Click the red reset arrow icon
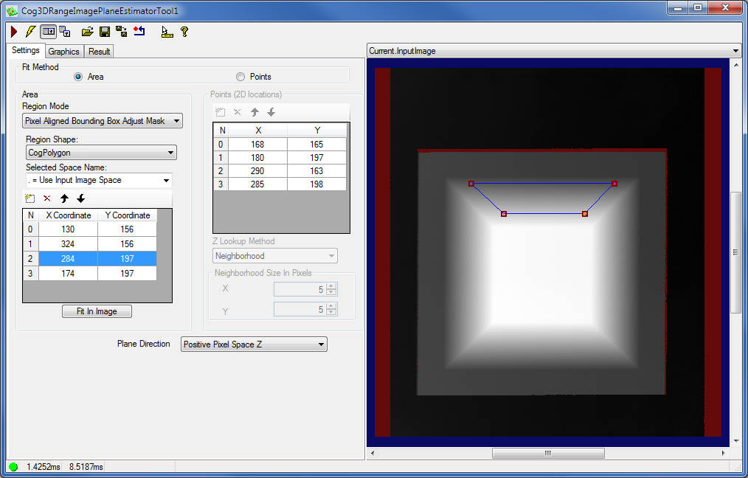Viewport: 748px width, 478px height. pos(139,31)
